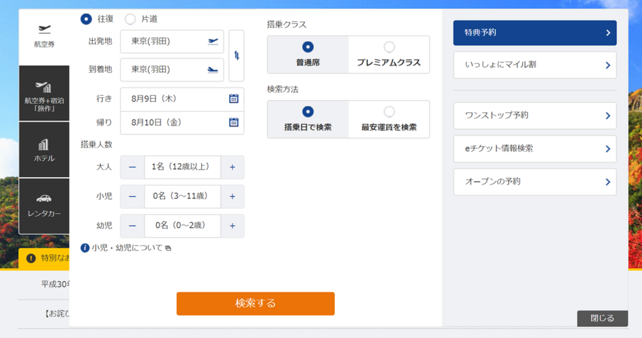Screen dimensions: 642x338
Task: Click orange 検索する search button
Action: 256,304
